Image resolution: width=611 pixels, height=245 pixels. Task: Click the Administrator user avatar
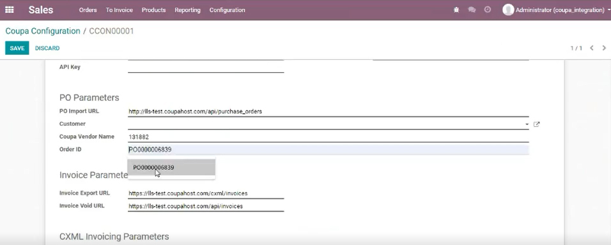(508, 10)
